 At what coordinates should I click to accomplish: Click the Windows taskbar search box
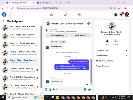(x=25, y=97)
